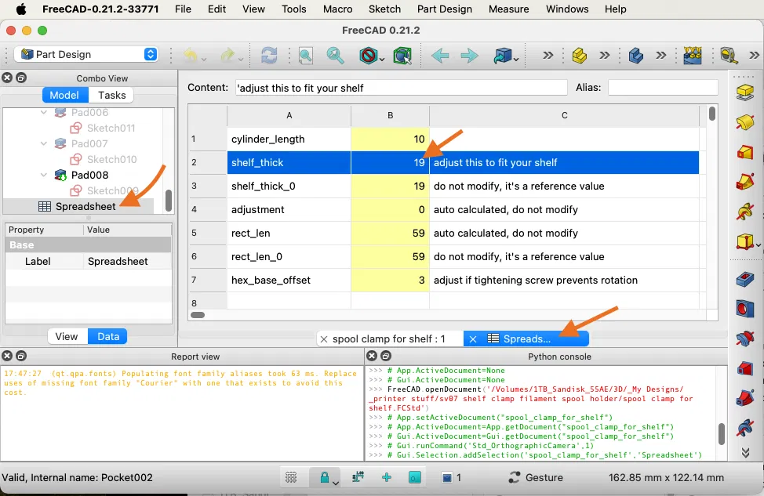Click the Fit Selection magnifier icon
Viewport: 764px width, 496px height.
coord(335,56)
